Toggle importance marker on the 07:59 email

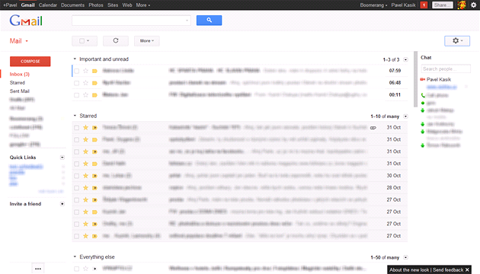pos(95,71)
